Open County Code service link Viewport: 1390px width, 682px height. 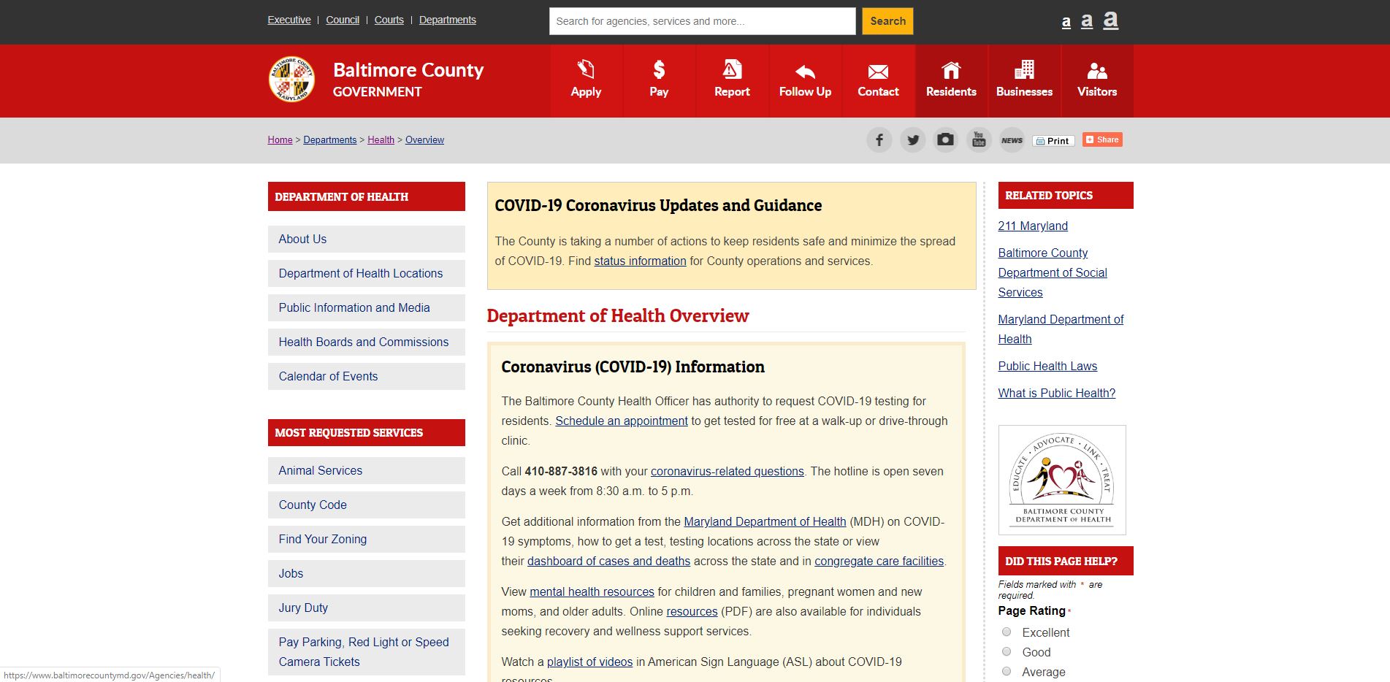click(367, 505)
